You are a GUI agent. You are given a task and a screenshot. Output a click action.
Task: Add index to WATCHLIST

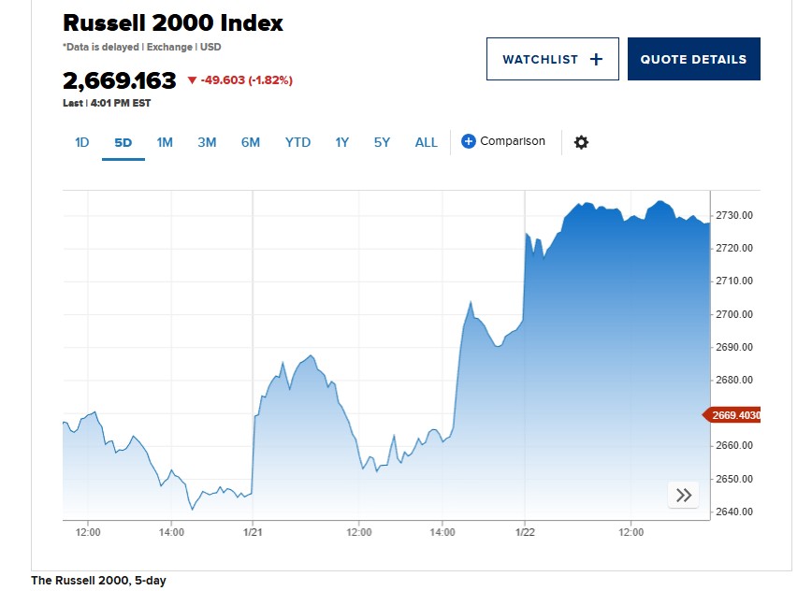click(x=552, y=58)
